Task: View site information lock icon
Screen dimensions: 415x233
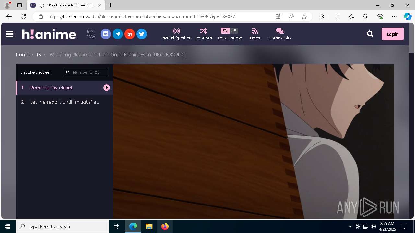Action: 41,17
